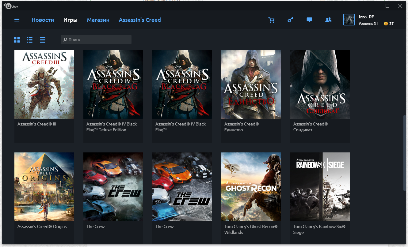Click the Uplay logo
Image resolution: width=408 pixels, height=247 pixels.
11,6
